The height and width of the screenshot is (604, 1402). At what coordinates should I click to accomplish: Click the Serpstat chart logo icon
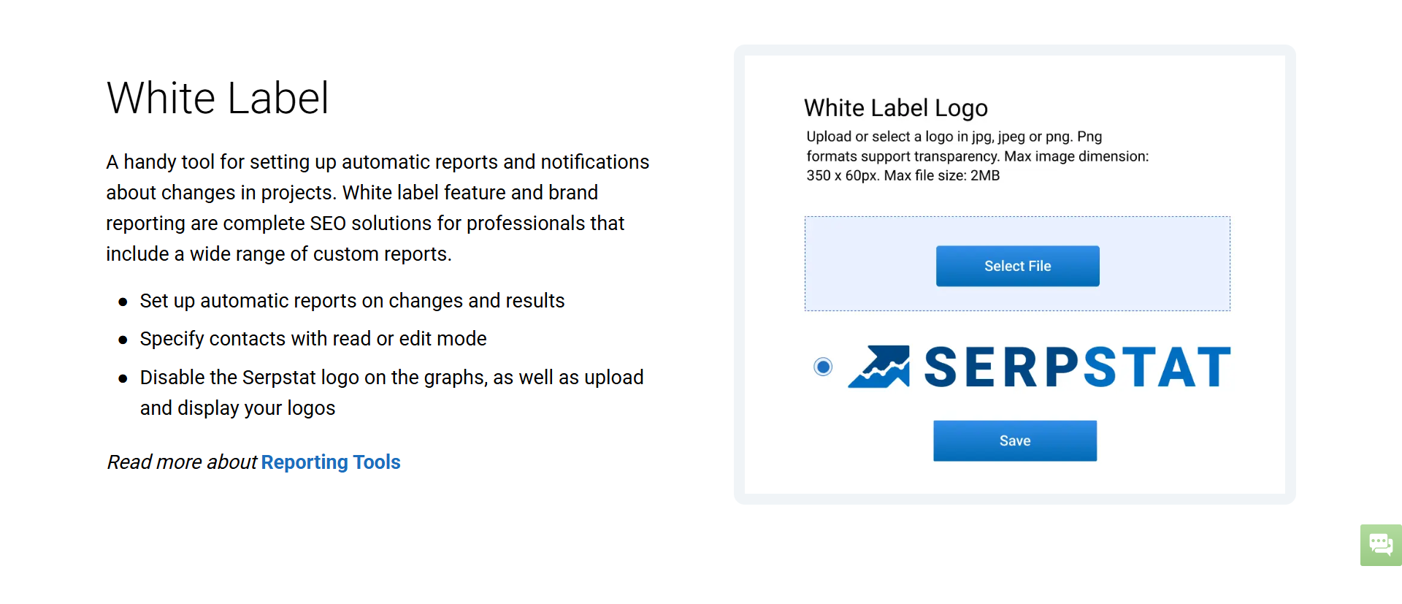pyautogui.click(x=879, y=367)
